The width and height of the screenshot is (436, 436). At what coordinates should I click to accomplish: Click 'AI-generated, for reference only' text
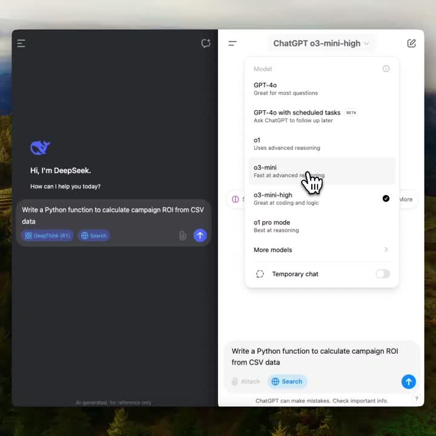click(x=113, y=402)
